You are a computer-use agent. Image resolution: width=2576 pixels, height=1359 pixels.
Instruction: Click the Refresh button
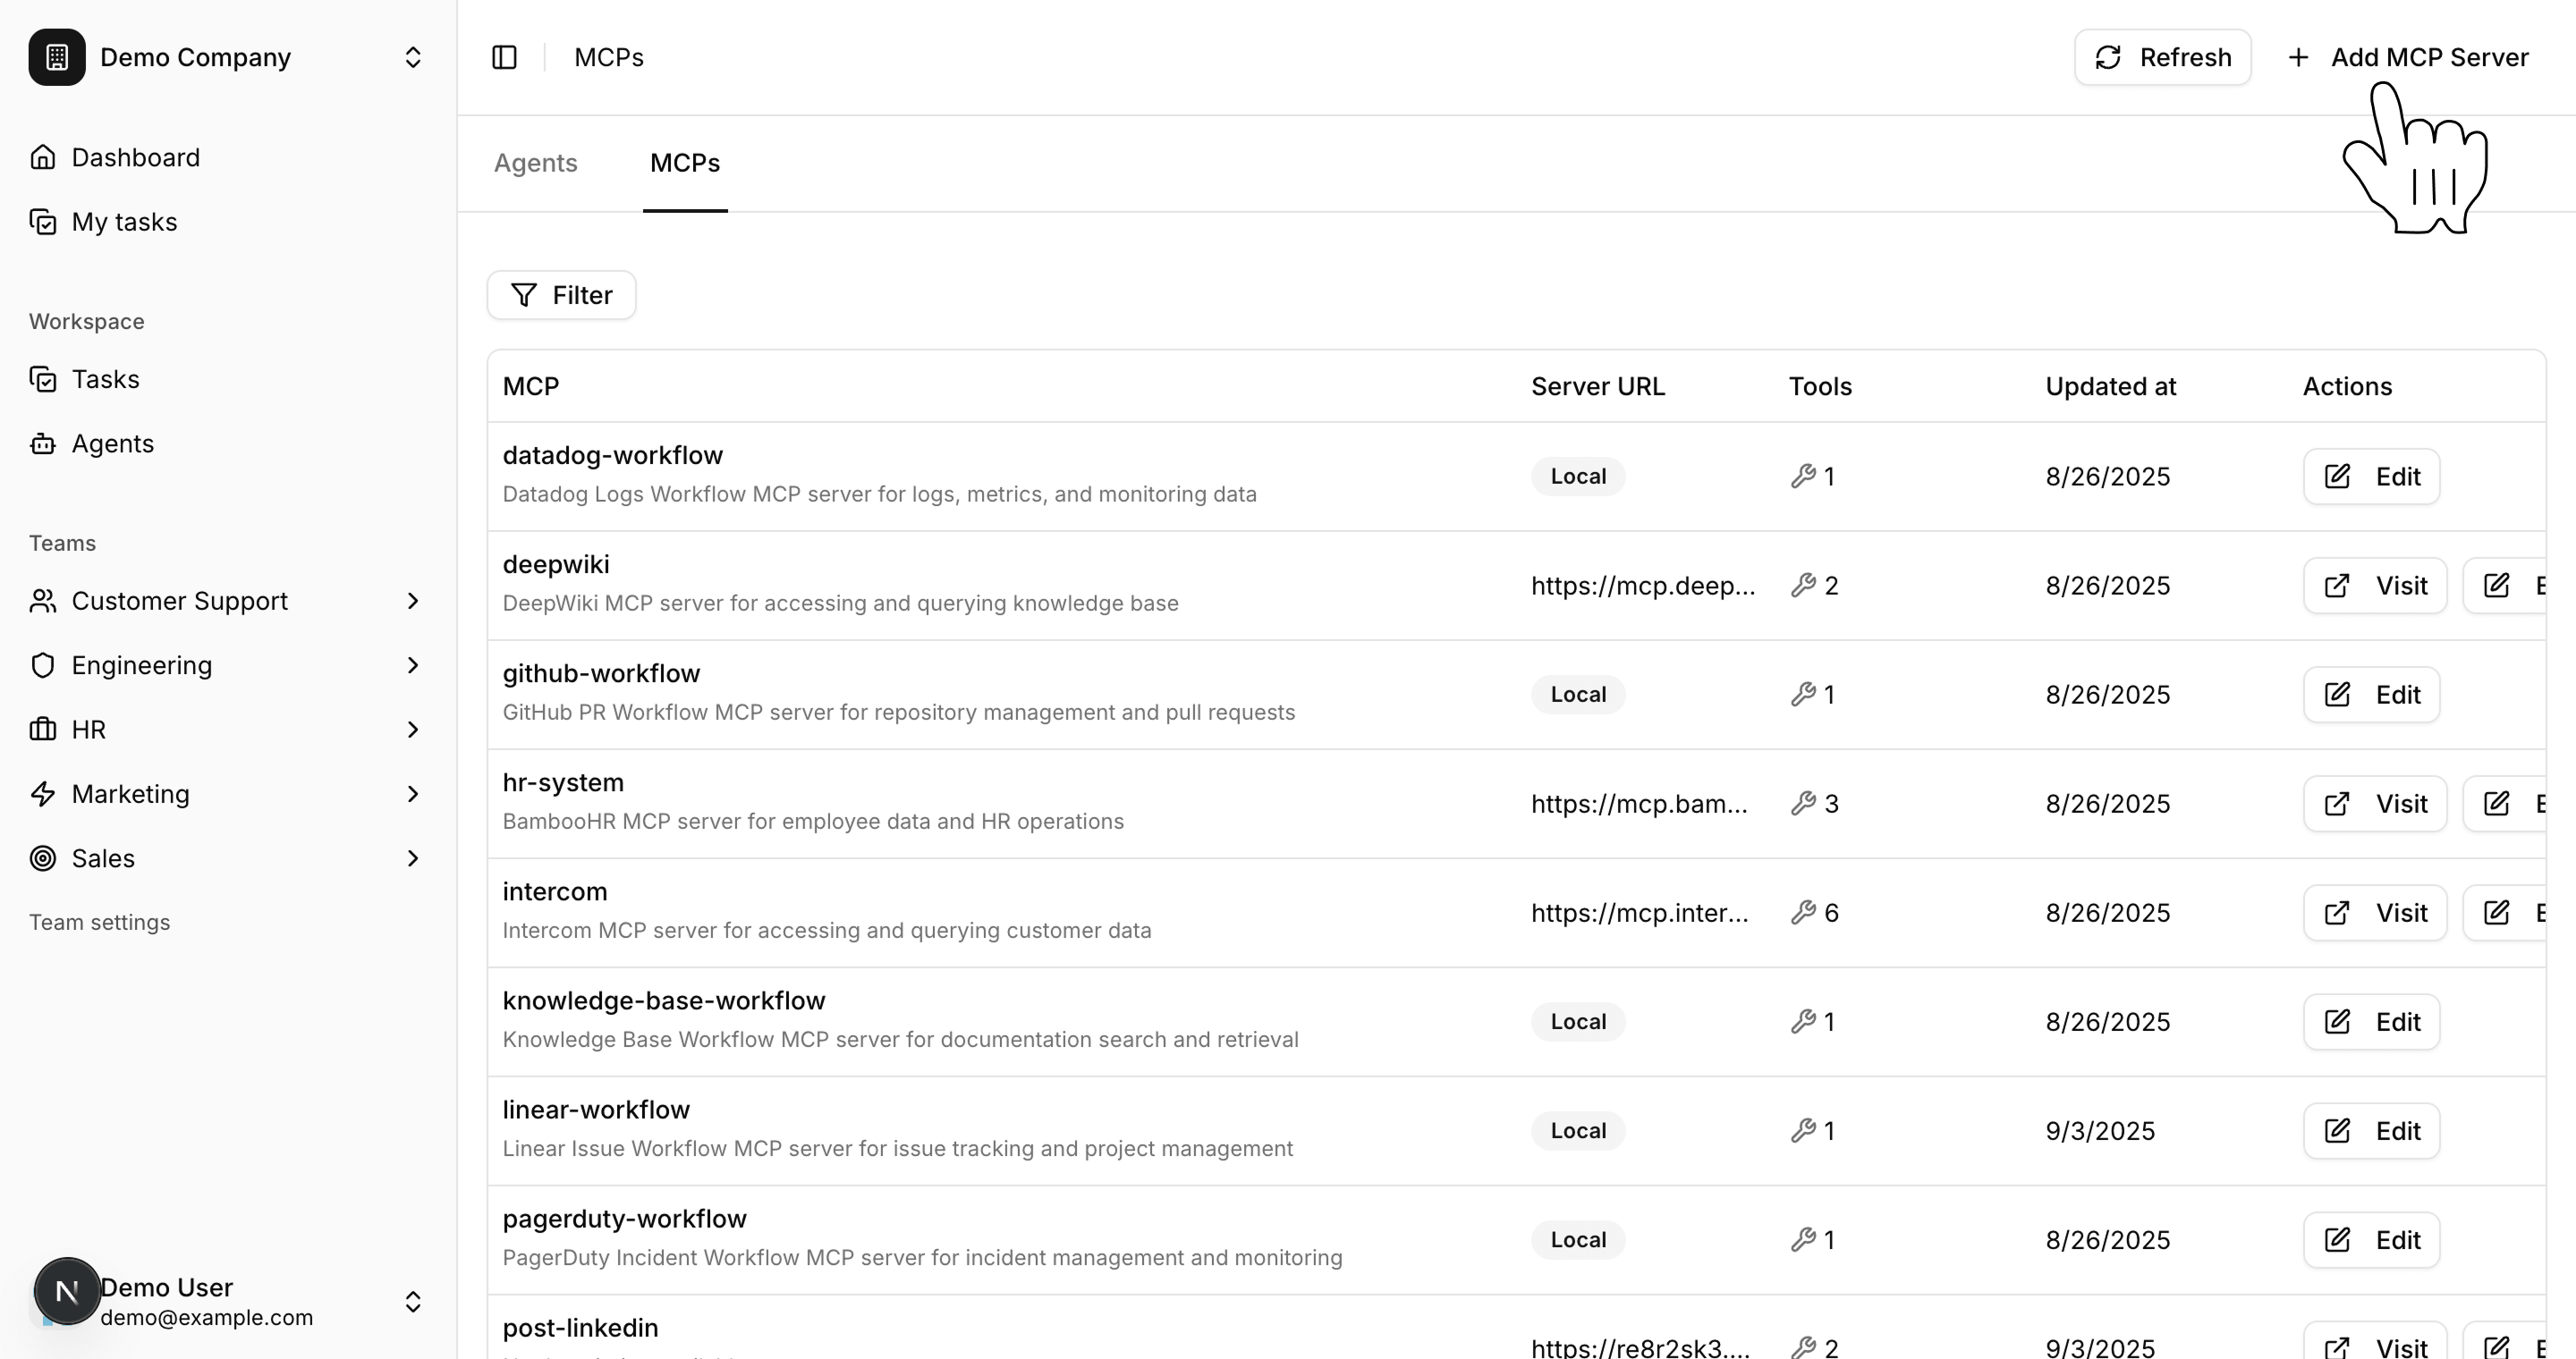tap(2162, 57)
